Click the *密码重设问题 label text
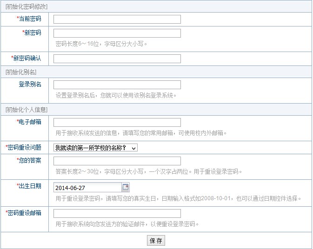This screenshot has width=313, height=249. point(23,147)
